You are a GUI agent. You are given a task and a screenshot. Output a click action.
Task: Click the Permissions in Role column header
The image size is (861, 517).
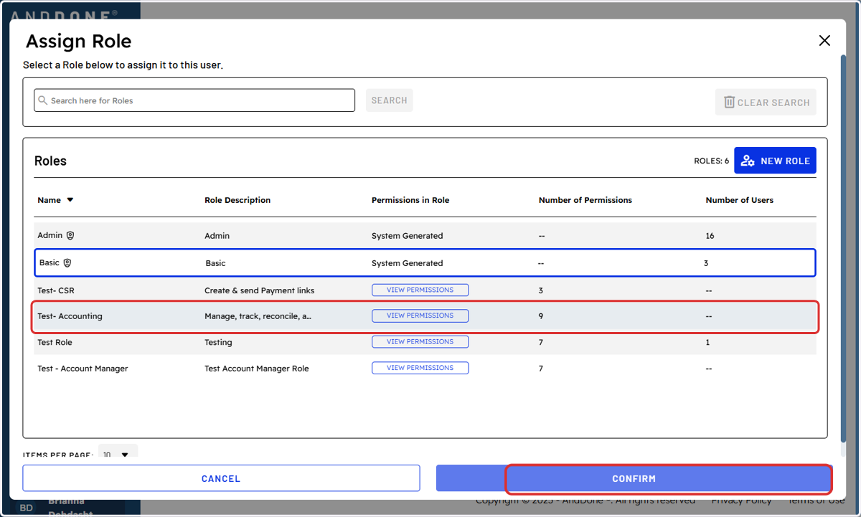tap(410, 200)
